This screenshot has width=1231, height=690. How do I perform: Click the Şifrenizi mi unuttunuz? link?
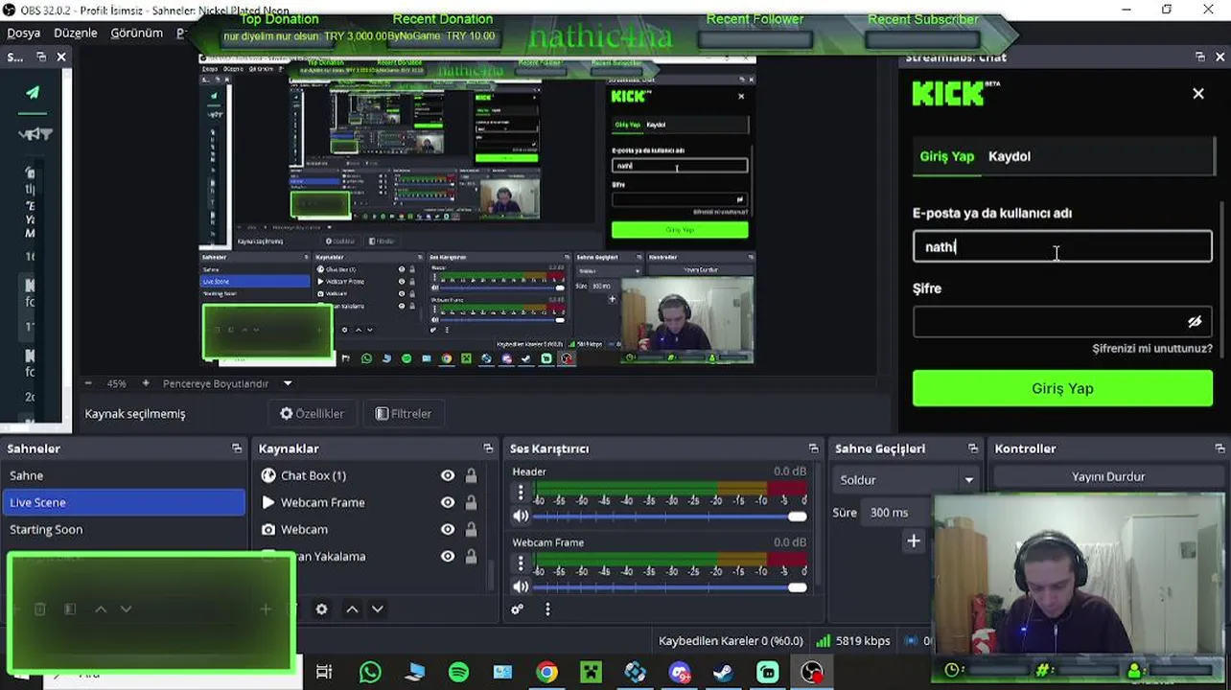pyautogui.click(x=1152, y=348)
